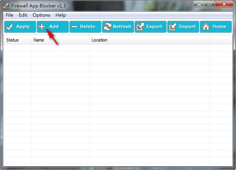Click the Add plus toolbar button
The width and height of the screenshot is (236, 170).
(53, 27)
